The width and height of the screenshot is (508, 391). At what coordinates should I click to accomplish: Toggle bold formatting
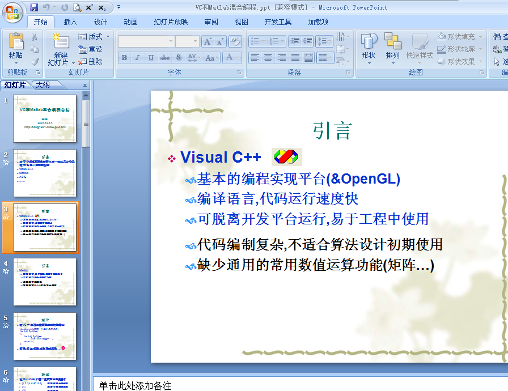pos(124,58)
